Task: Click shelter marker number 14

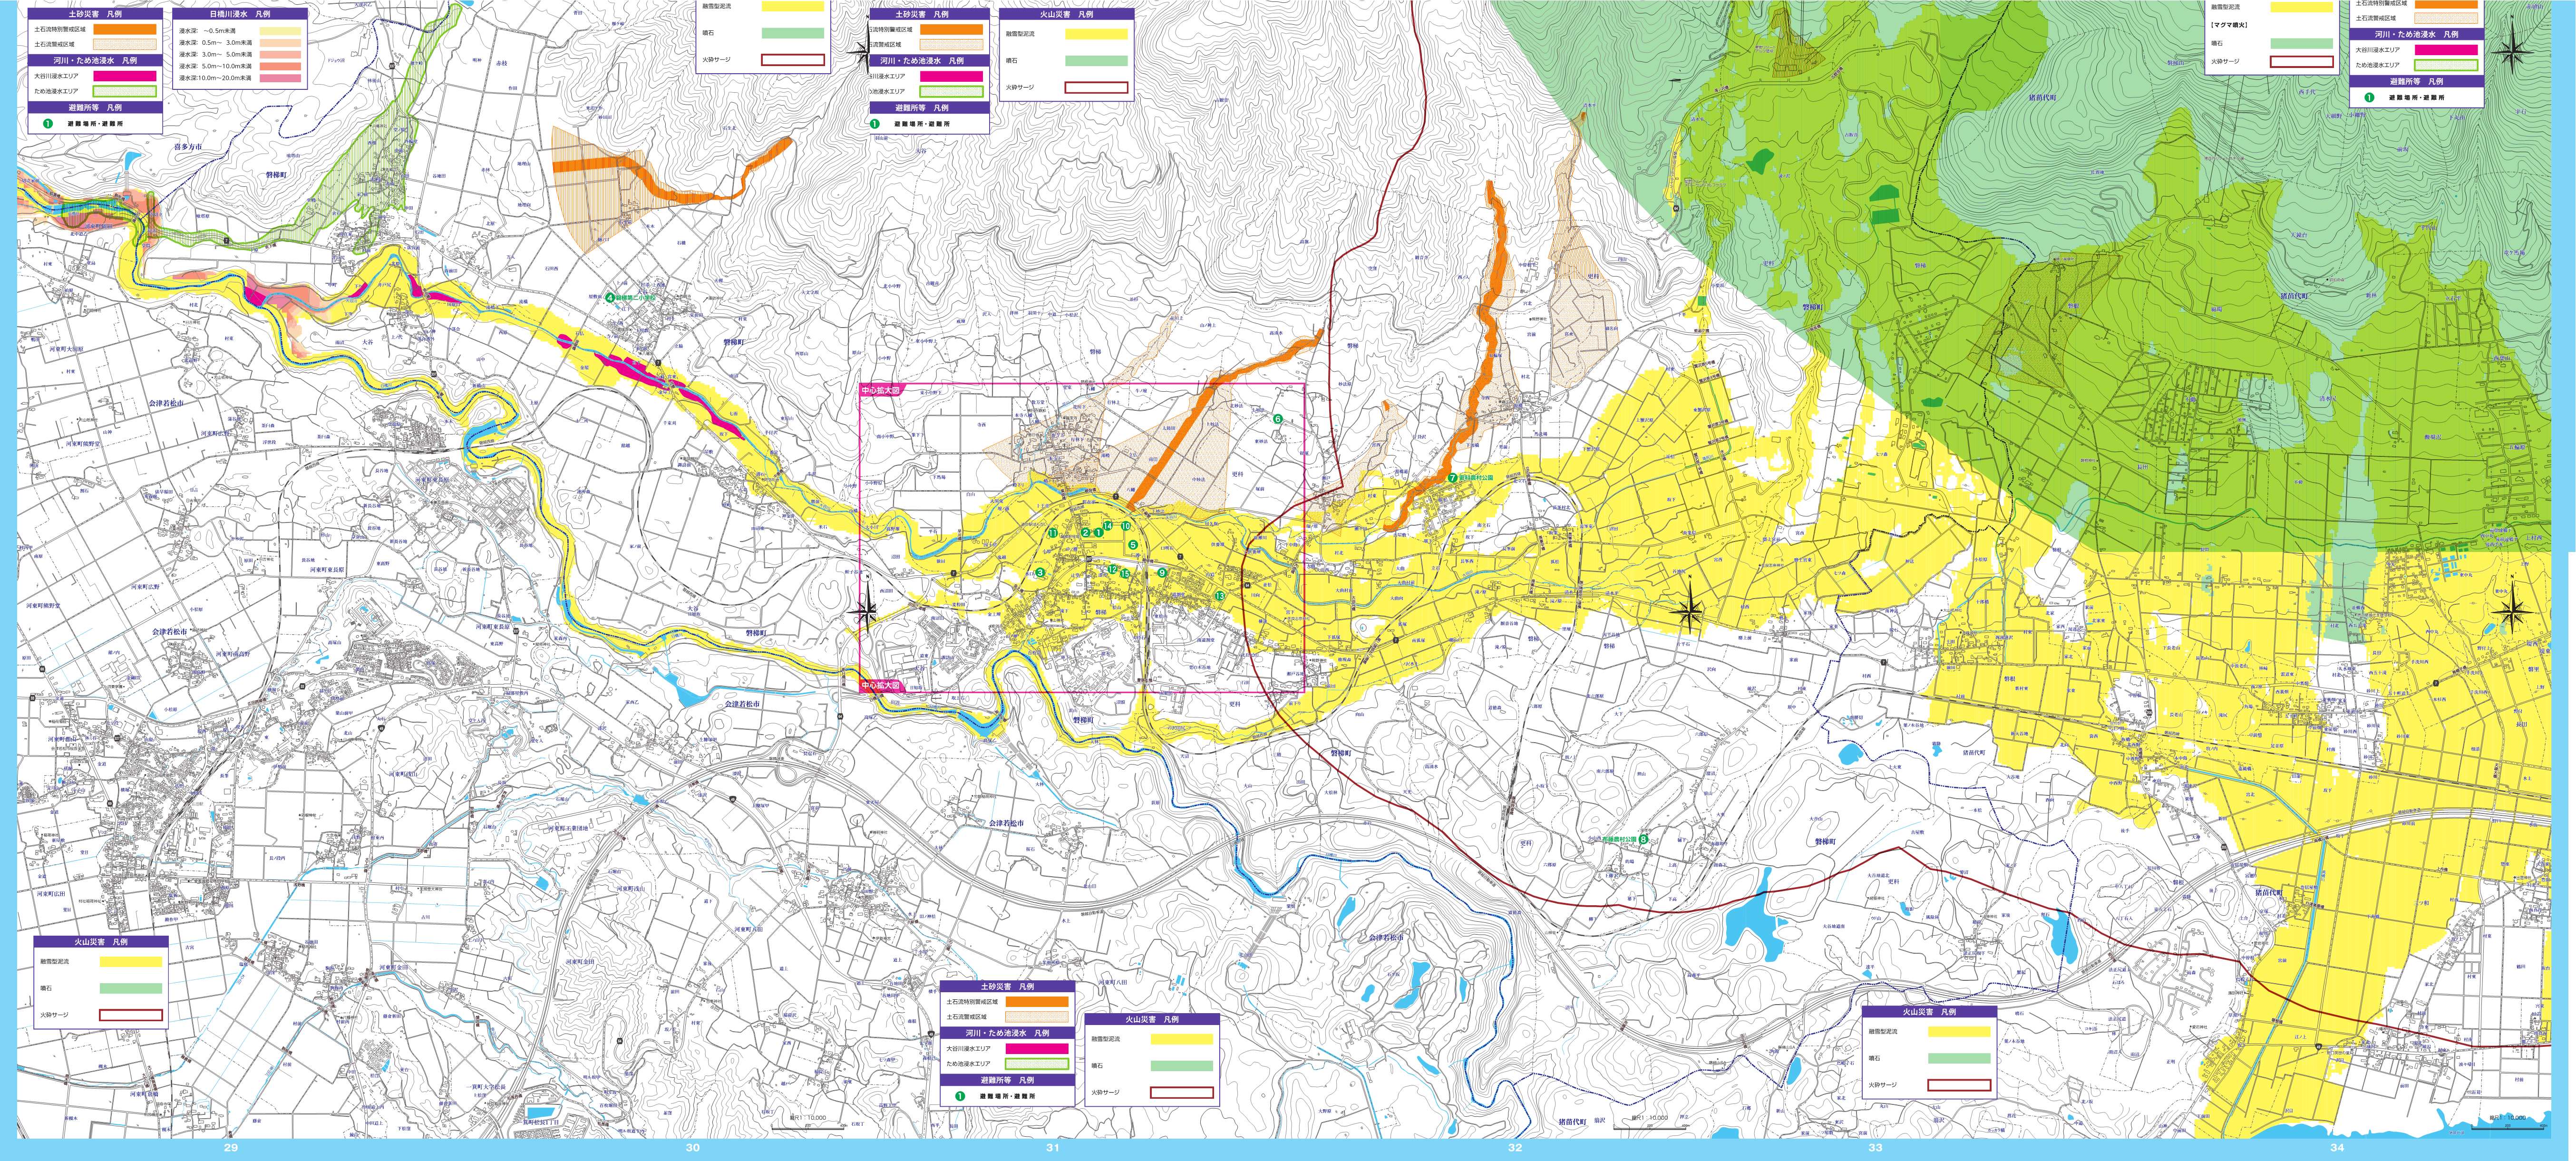Action: [x=1108, y=526]
